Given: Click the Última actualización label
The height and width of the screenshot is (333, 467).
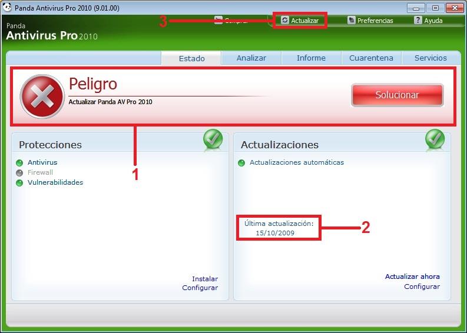Looking at the screenshot, I should coord(279,224).
